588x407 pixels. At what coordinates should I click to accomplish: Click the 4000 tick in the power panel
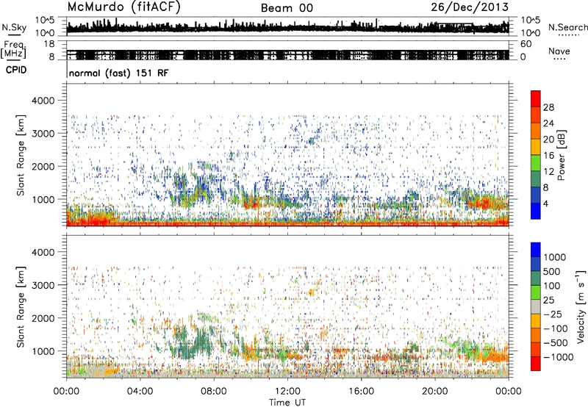tap(43, 101)
